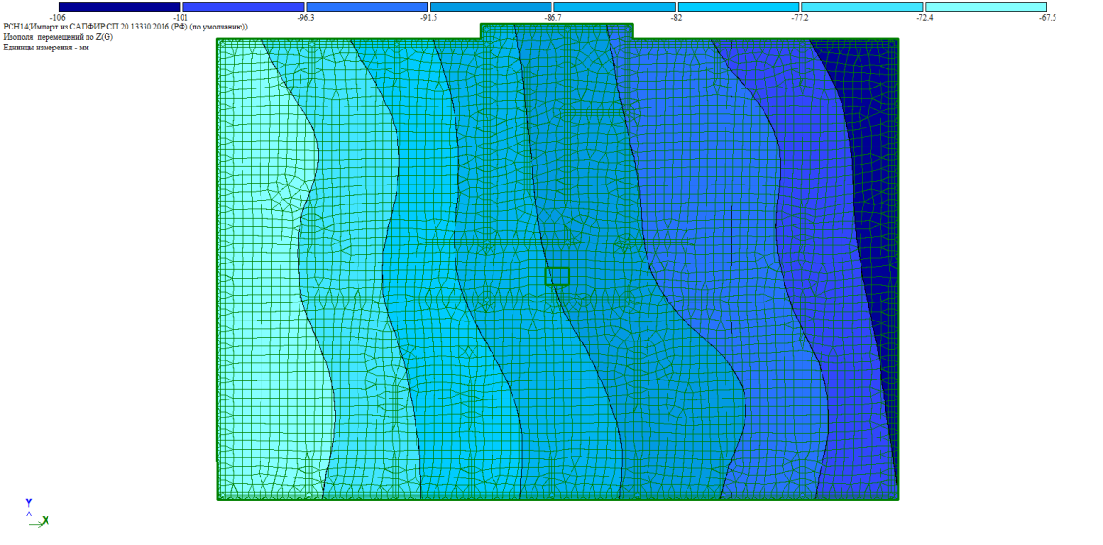The height and width of the screenshot is (545, 1103).
Task: Click the XY coordinate axis icon
Action: [34, 515]
